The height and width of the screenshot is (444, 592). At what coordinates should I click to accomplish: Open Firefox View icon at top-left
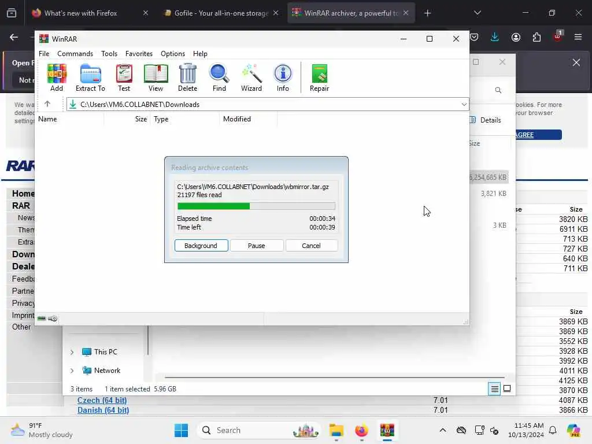coord(12,13)
